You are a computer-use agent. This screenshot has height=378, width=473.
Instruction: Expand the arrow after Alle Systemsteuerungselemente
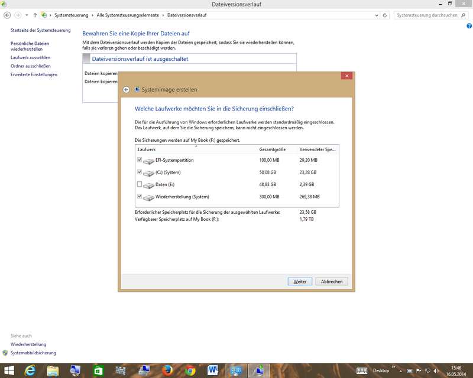[x=163, y=15]
